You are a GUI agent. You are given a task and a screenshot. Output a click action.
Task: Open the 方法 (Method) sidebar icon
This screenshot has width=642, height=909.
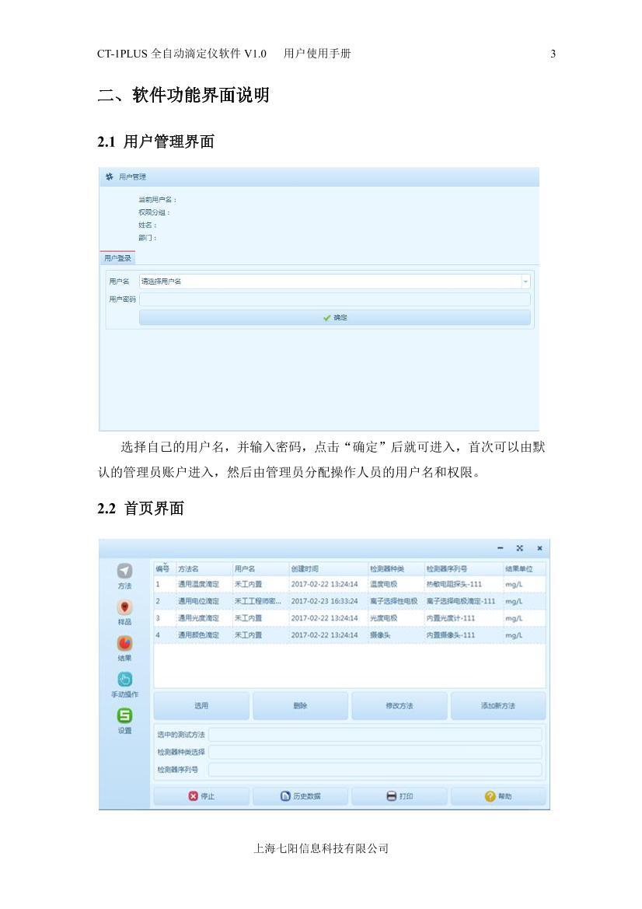coord(124,571)
